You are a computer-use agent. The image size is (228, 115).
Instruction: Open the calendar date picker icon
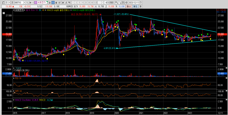[140, 3]
